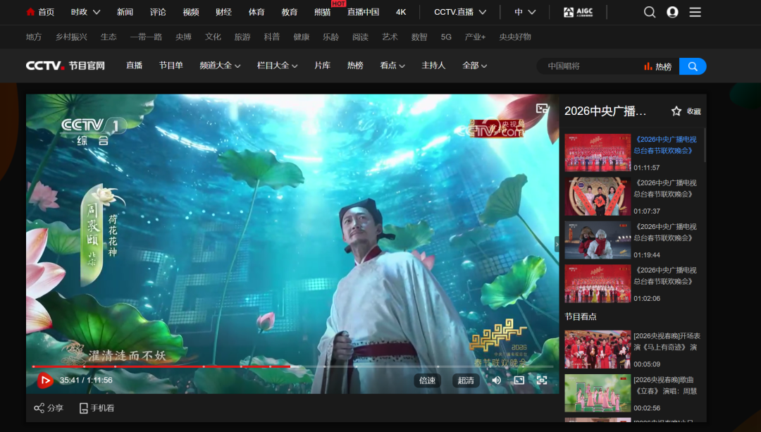761x432 pixels.
Task: Click the web fullscreen (theater mode) icon
Action: pyautogui.click(x=519, y=380)
